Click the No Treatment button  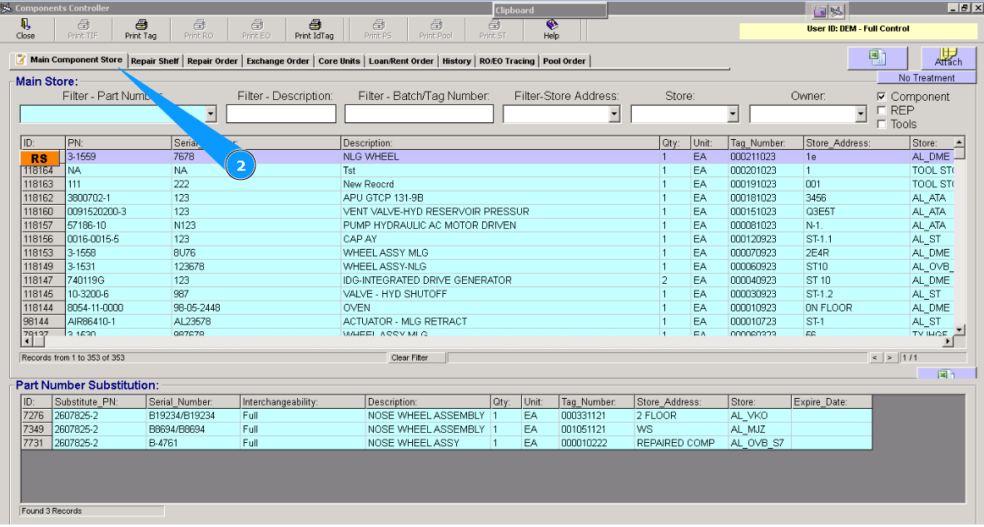tap(926, 77)
